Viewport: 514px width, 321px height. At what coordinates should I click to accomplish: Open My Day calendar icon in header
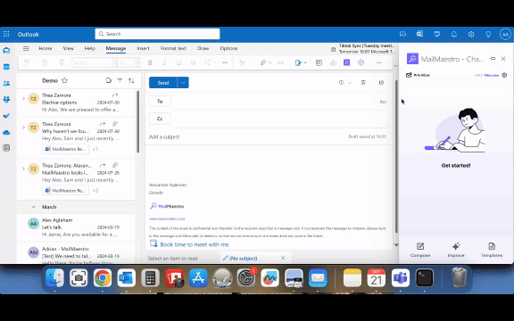pos(437,34)
